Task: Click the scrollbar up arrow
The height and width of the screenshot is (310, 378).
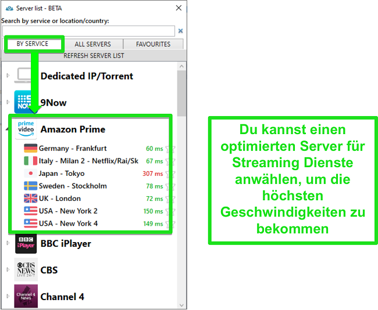Action: coord(181,66)
